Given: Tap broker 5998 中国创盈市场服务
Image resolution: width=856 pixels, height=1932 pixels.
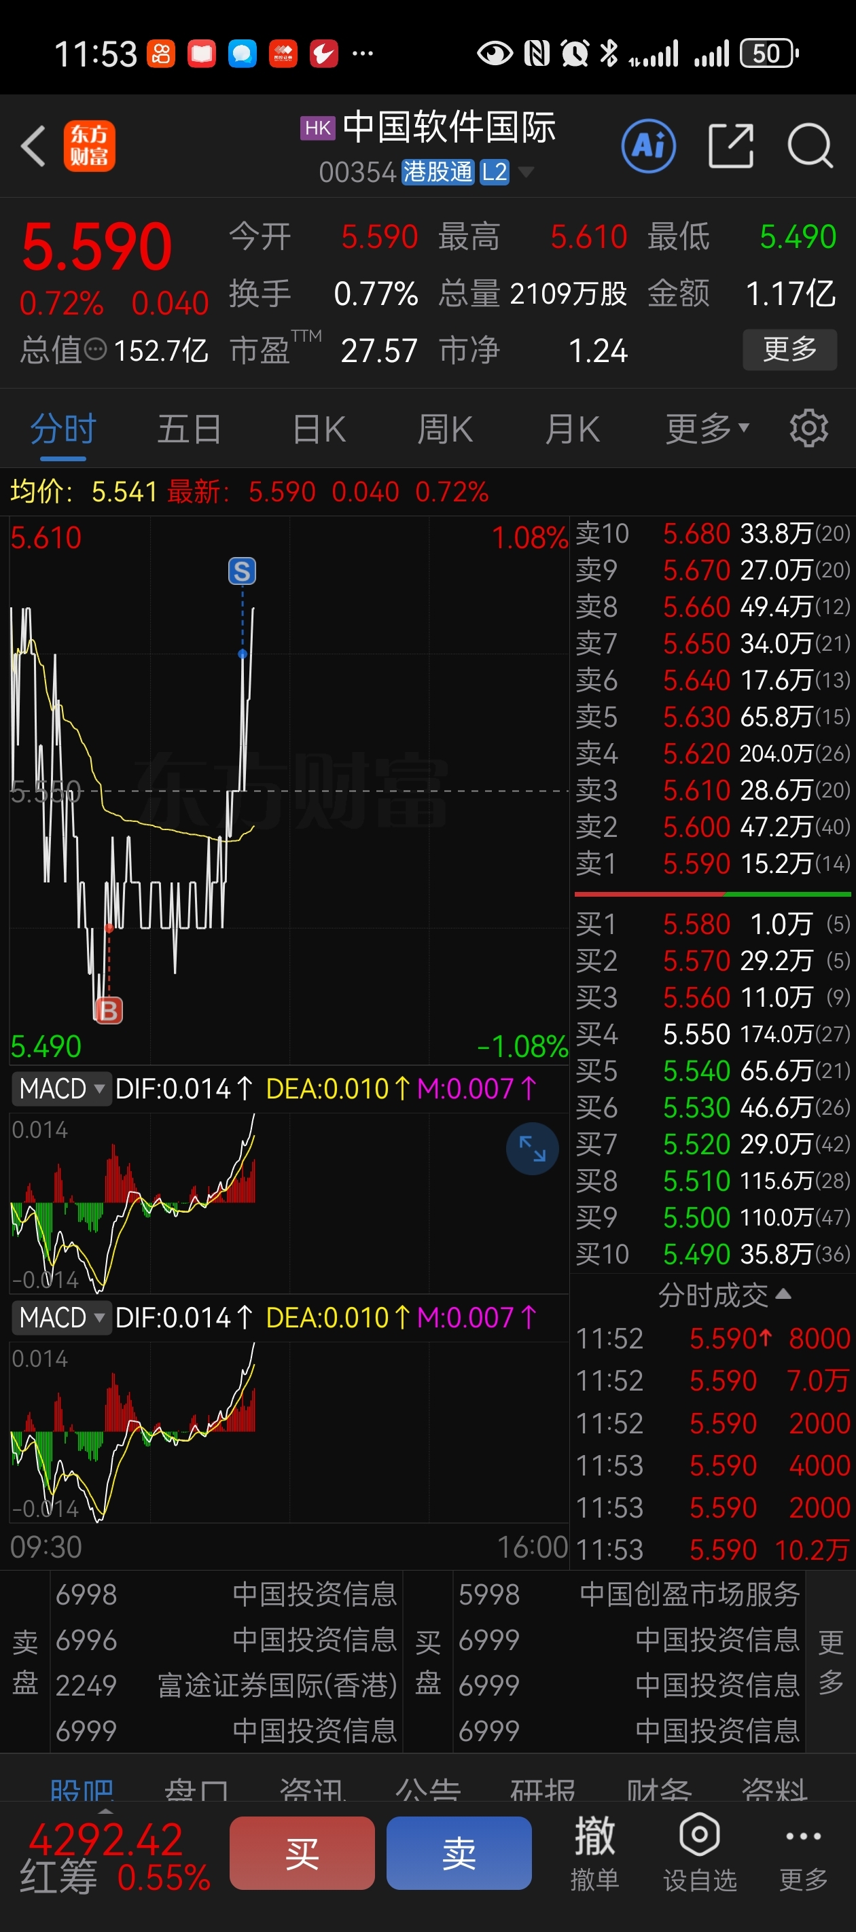Looking at the screenshot, I should point(628,1594).
